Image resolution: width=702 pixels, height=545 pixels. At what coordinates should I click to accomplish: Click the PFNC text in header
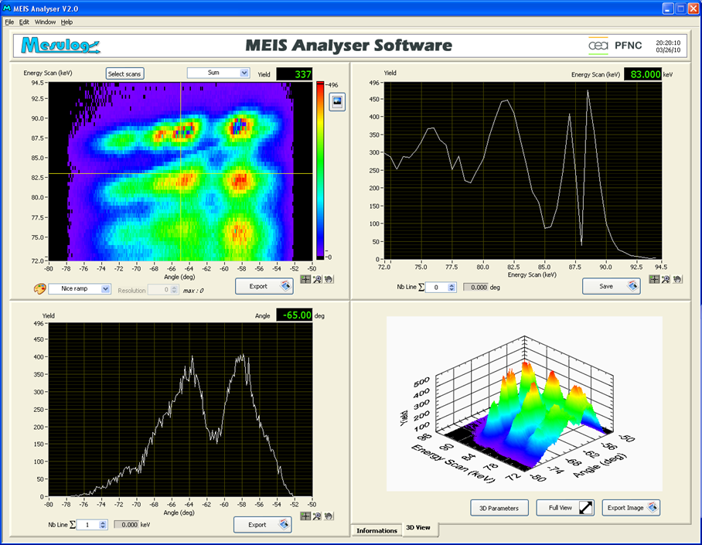click(628, 46)
